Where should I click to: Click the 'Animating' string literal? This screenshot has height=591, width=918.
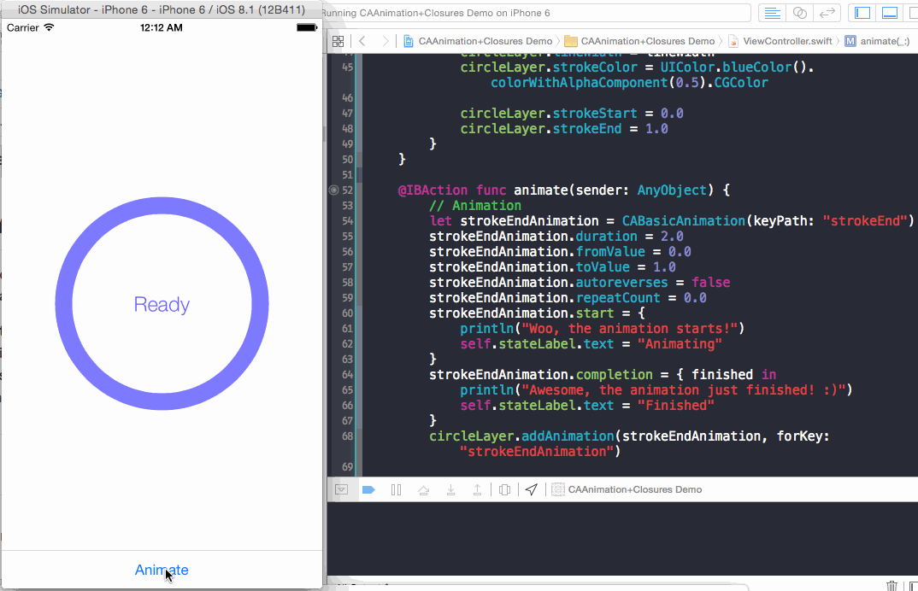pyautogui.click(x=680, y=344)
